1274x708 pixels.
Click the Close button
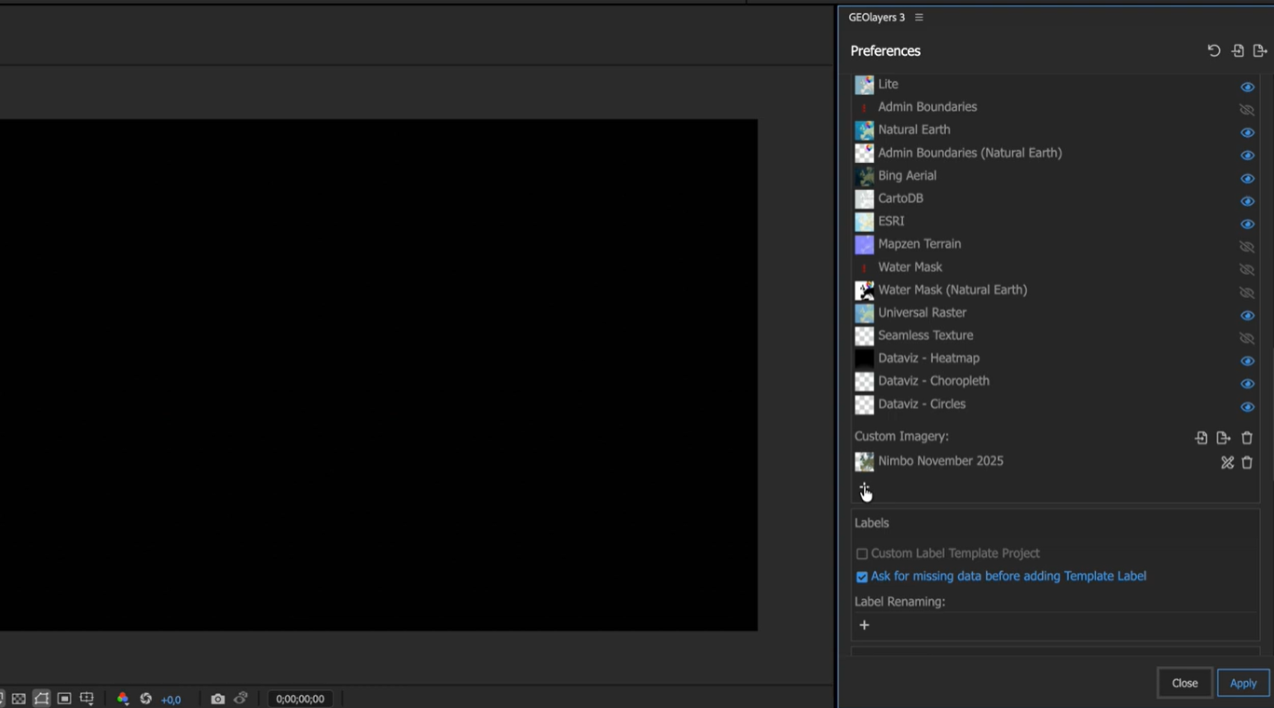point(1185,683)
